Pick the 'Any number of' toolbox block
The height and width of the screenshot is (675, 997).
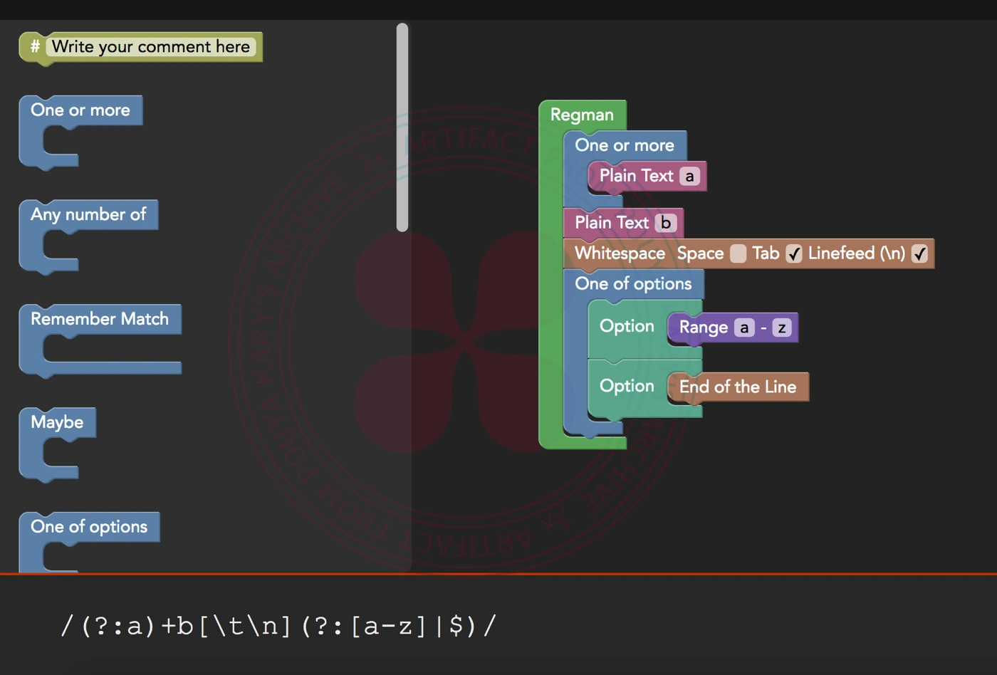tap(88, 214)
